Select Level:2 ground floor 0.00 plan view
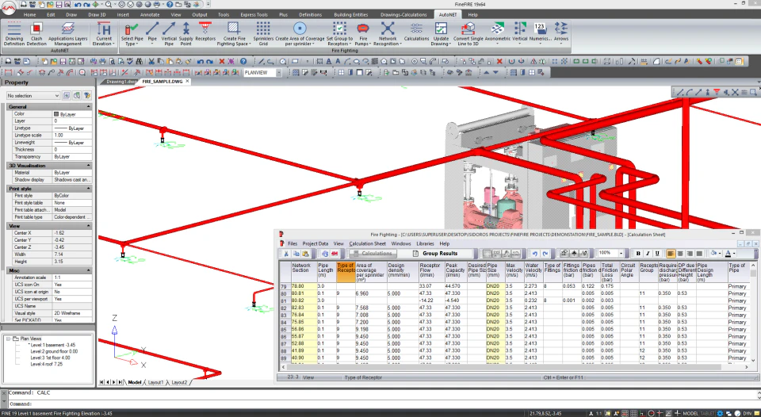 coord(54,351)
